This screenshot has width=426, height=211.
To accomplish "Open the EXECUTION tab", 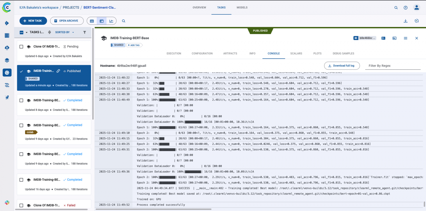I will pyautogui.click(x=174, y=53).
